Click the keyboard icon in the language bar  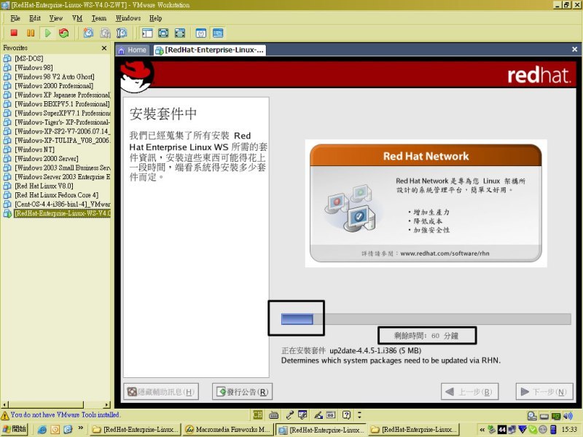[x=274, y=414]
